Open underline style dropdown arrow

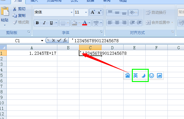[x=56, y=23]
